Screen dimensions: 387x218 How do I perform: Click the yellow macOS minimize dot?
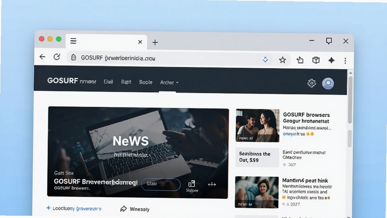coord(50,39)
